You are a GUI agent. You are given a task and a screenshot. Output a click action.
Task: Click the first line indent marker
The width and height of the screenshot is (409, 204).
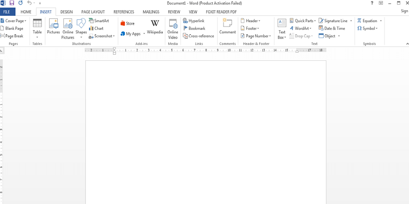coord(114,49)
